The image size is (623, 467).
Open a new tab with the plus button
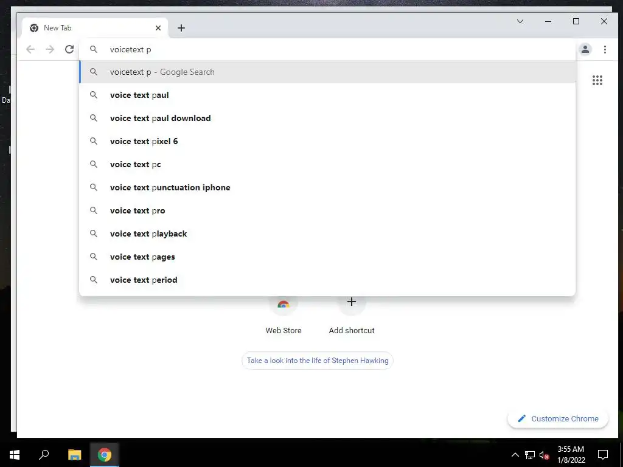181,28
